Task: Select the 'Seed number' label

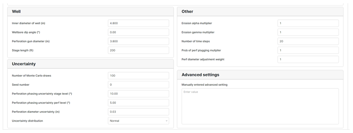Action: (x=20, y=85)
